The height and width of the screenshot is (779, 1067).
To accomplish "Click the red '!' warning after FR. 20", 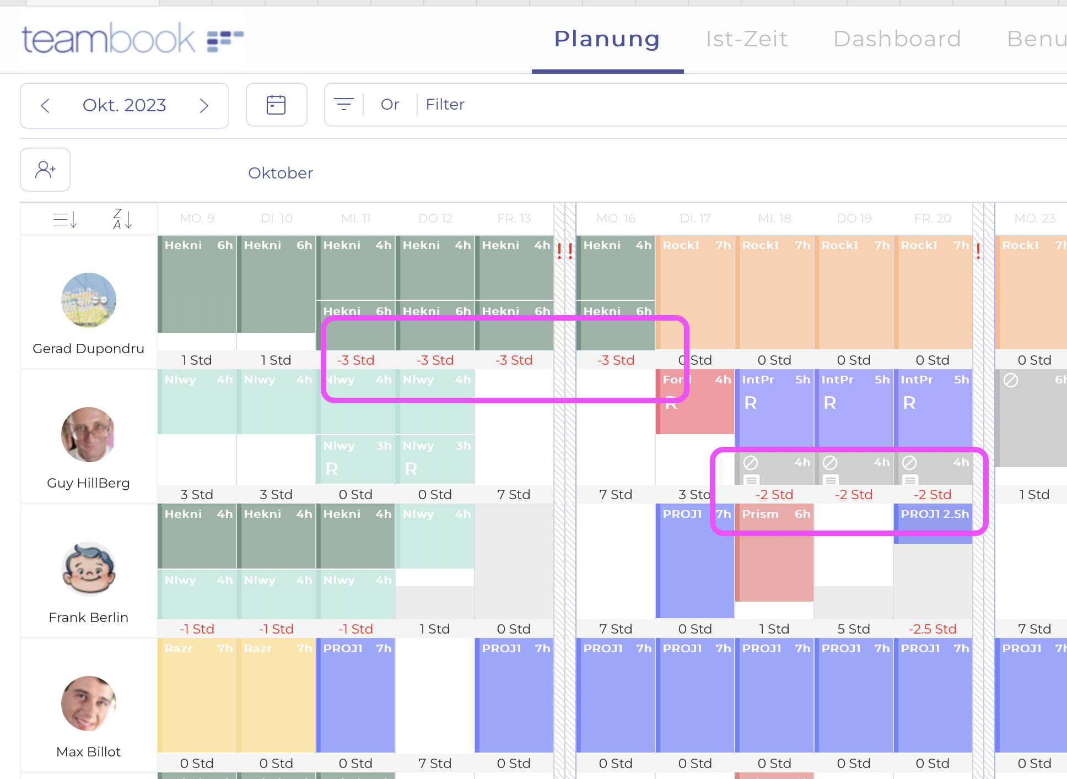I will (x=978, y=251).
